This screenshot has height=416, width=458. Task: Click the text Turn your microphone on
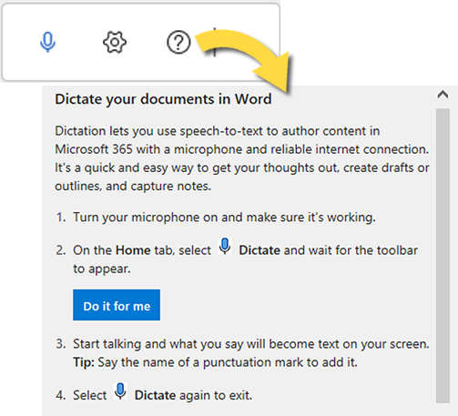point(146,218)
